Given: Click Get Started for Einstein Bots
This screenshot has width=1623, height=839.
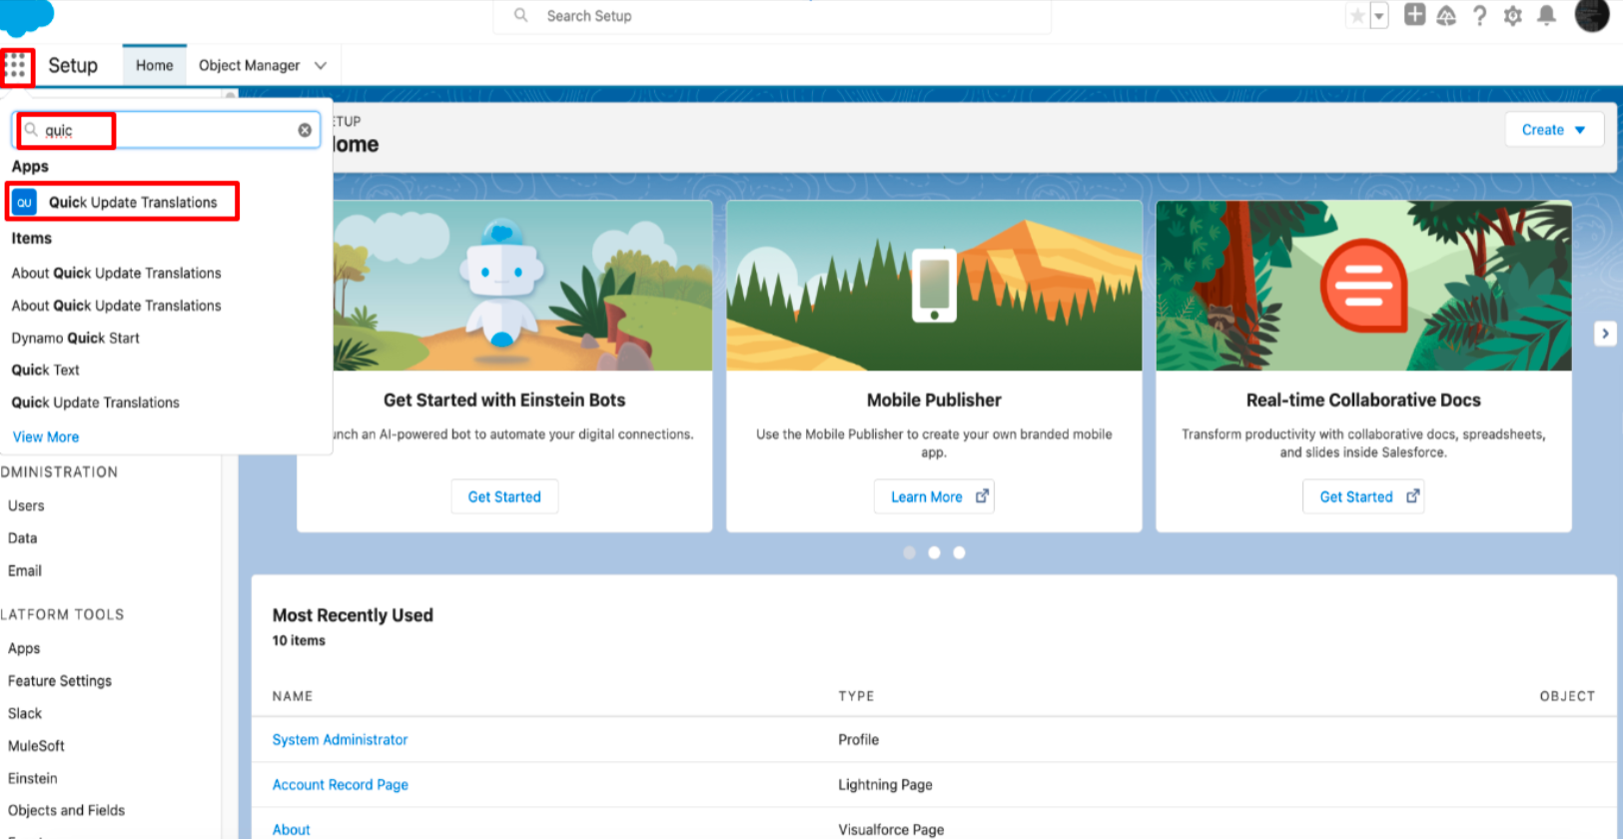Looking at the screenshot, I should 504,496.
